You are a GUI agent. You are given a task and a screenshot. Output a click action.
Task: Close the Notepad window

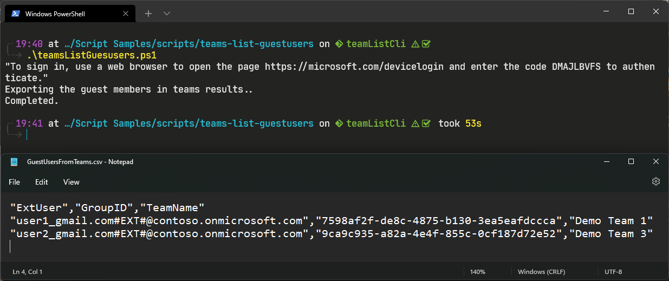tap(656, 161)
